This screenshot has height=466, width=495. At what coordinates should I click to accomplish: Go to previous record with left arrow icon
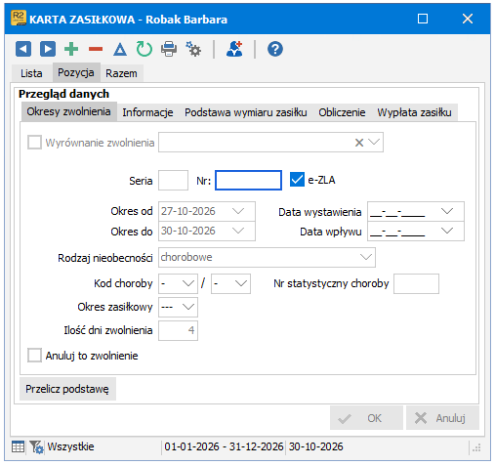(23, 49)
